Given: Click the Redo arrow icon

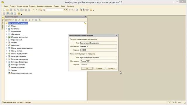Looking at the screenshot, I should coord(36,10).
